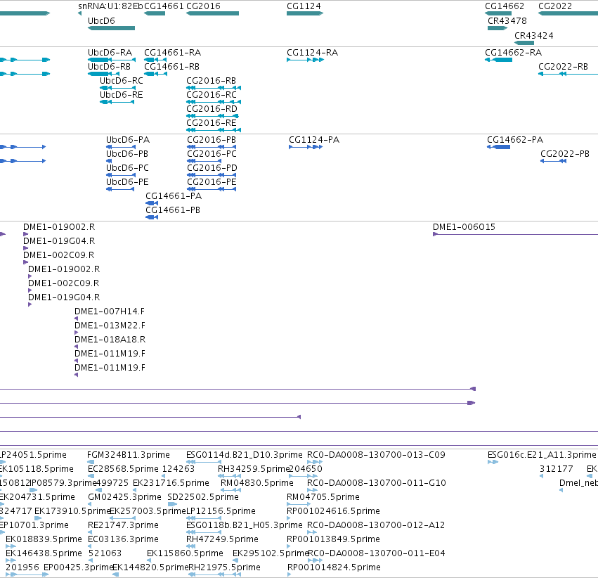
Task: Select transcript CG14661-RA
Action: coord(173,52)
